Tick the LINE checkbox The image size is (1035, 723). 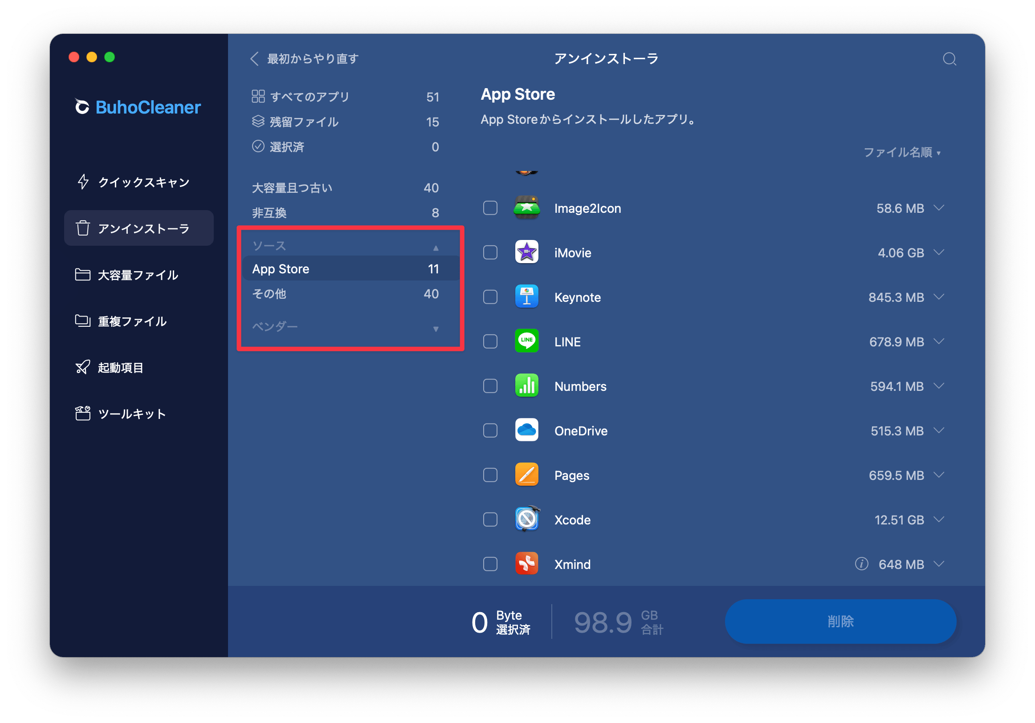490,341
